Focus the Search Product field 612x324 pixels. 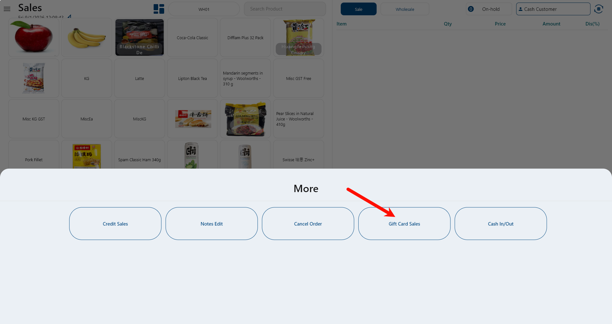[x=285, y=9]
